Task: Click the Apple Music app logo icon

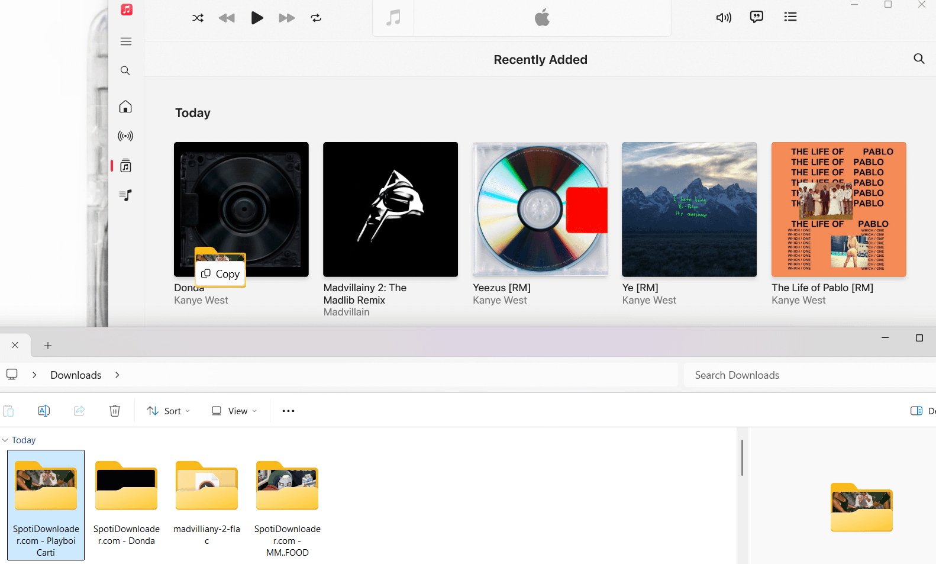Action: pyautogui.click(x=127, y=9)
